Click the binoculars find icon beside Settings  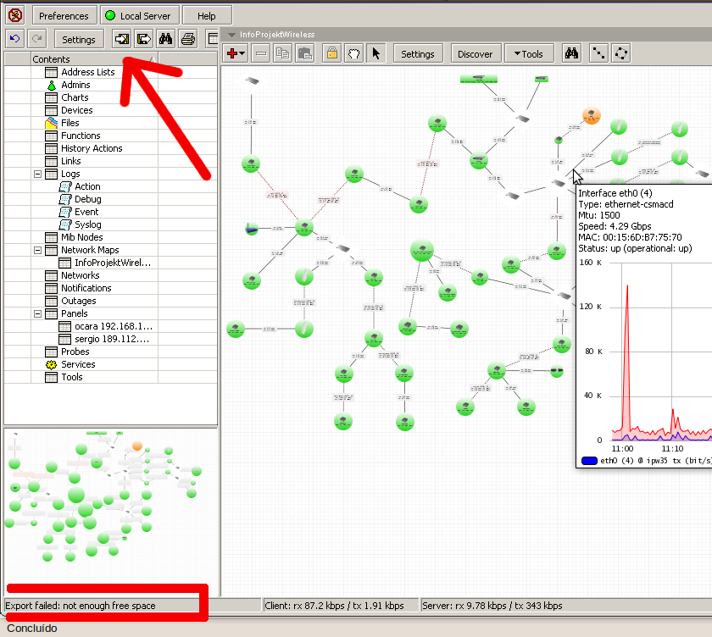(x=166, y=39)
